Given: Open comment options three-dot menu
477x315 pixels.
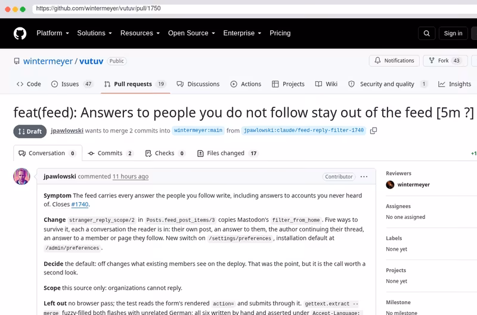Looking at the screenshot, I should tap(364, 177).
